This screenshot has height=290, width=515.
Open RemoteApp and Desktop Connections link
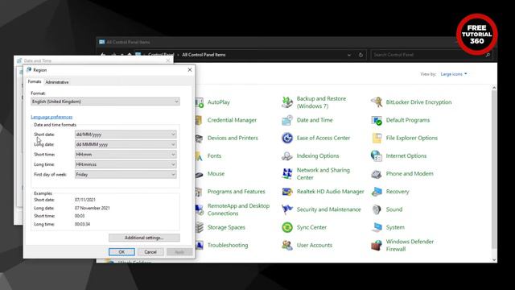pos(238,209)
